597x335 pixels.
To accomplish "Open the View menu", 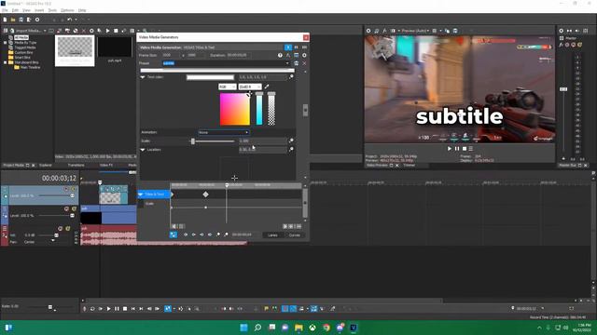I will pyautogui.click(x=27, y=10).
